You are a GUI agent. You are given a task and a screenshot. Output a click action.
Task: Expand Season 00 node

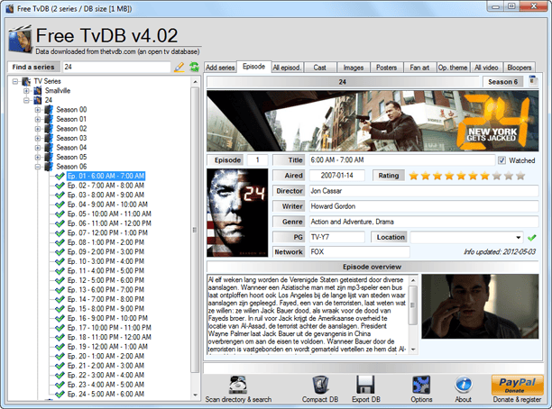point(38,110)
